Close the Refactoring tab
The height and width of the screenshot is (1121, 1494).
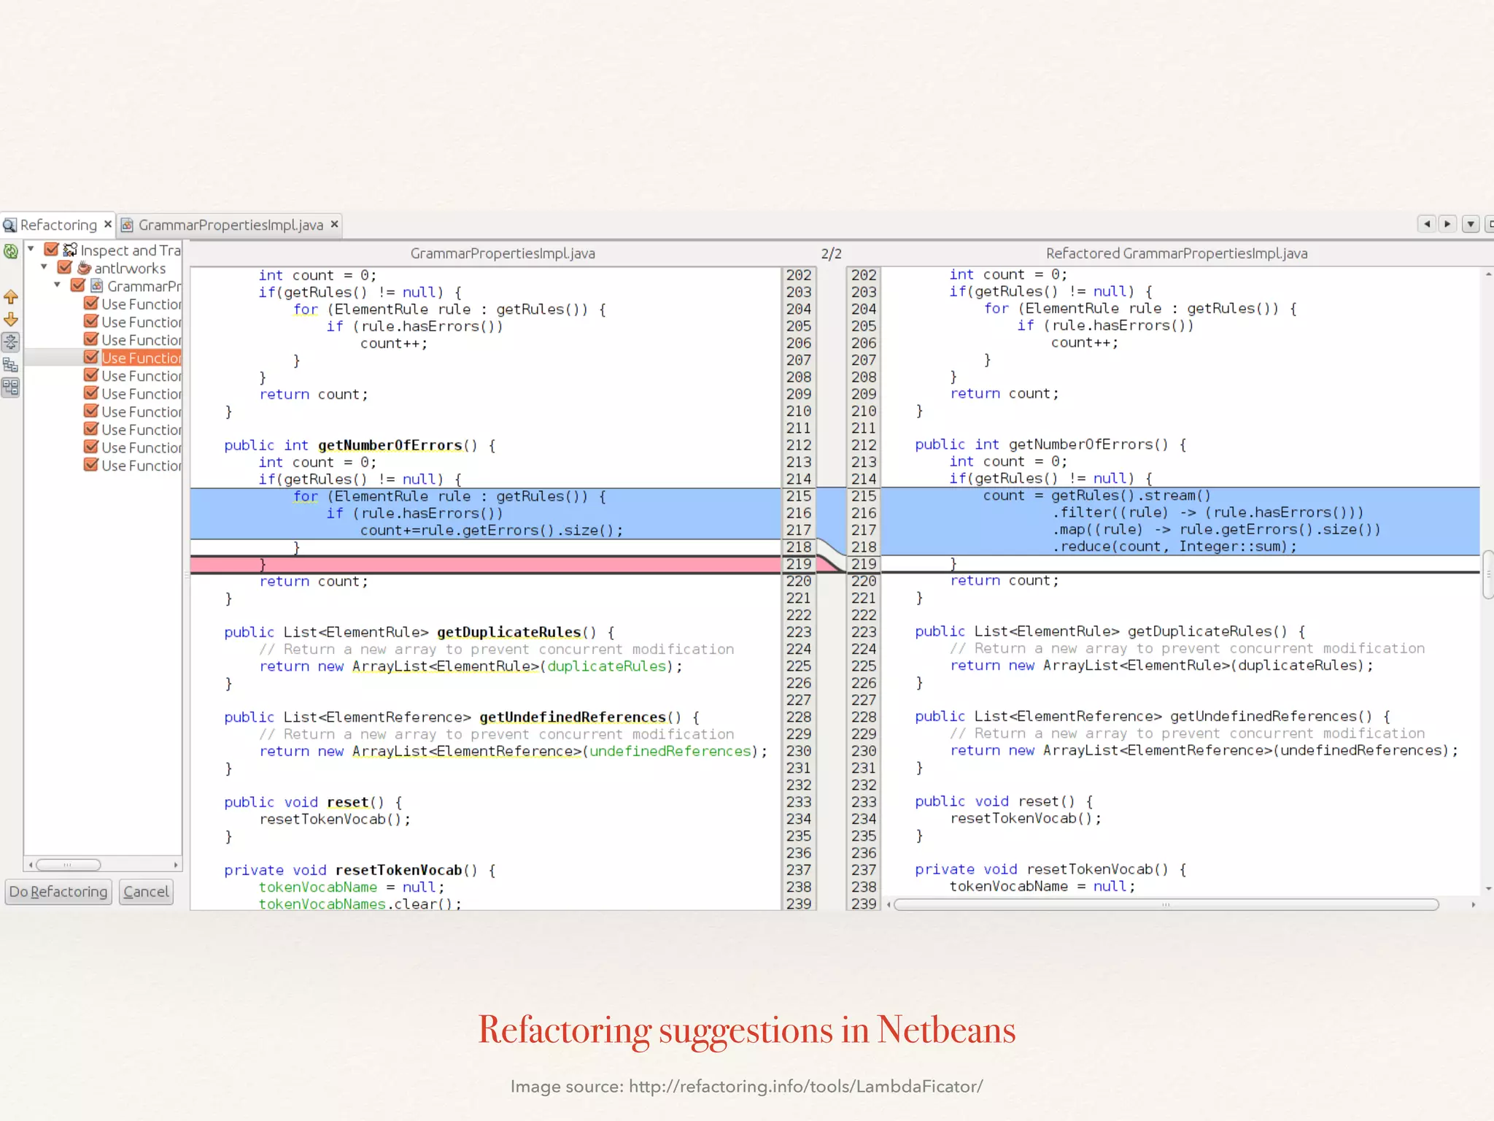(x=108, y=224)
